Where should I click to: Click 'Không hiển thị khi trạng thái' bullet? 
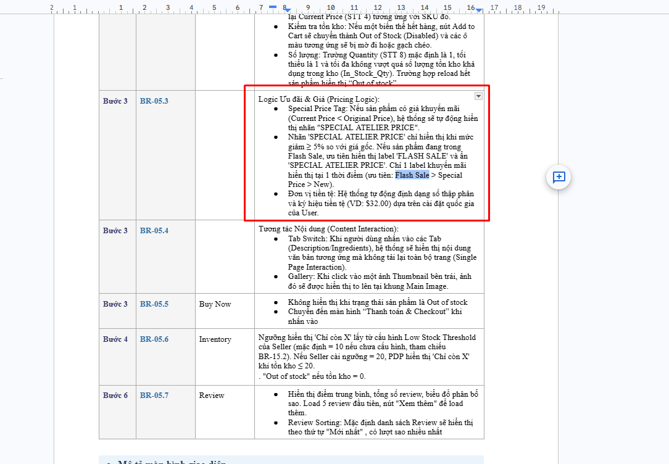(378, 302)
